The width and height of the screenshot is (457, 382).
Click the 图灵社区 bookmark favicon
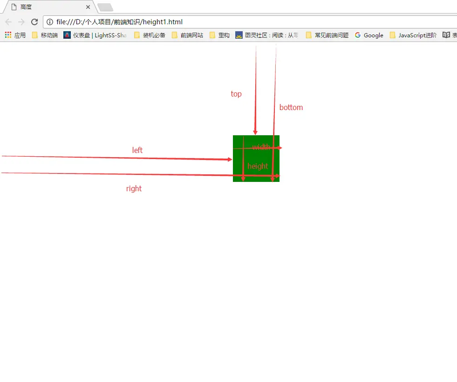(x=239, y=35)
